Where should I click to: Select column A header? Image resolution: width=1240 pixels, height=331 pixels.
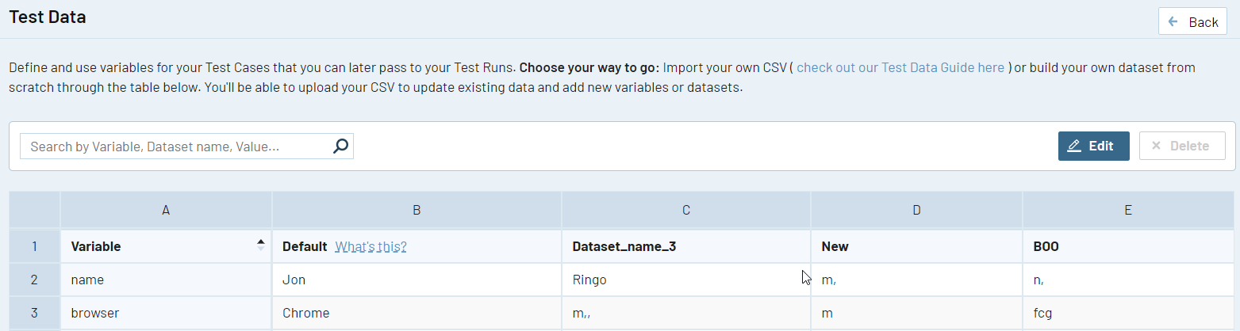[x=166, y=210]
